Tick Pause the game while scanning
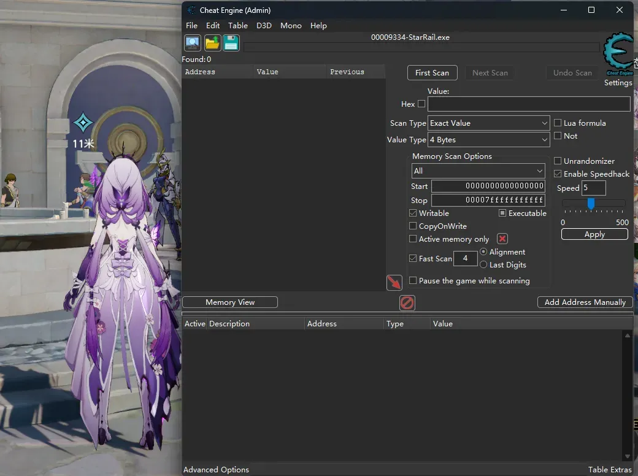This screenshot has height=476, width=638. click(413, 281)
